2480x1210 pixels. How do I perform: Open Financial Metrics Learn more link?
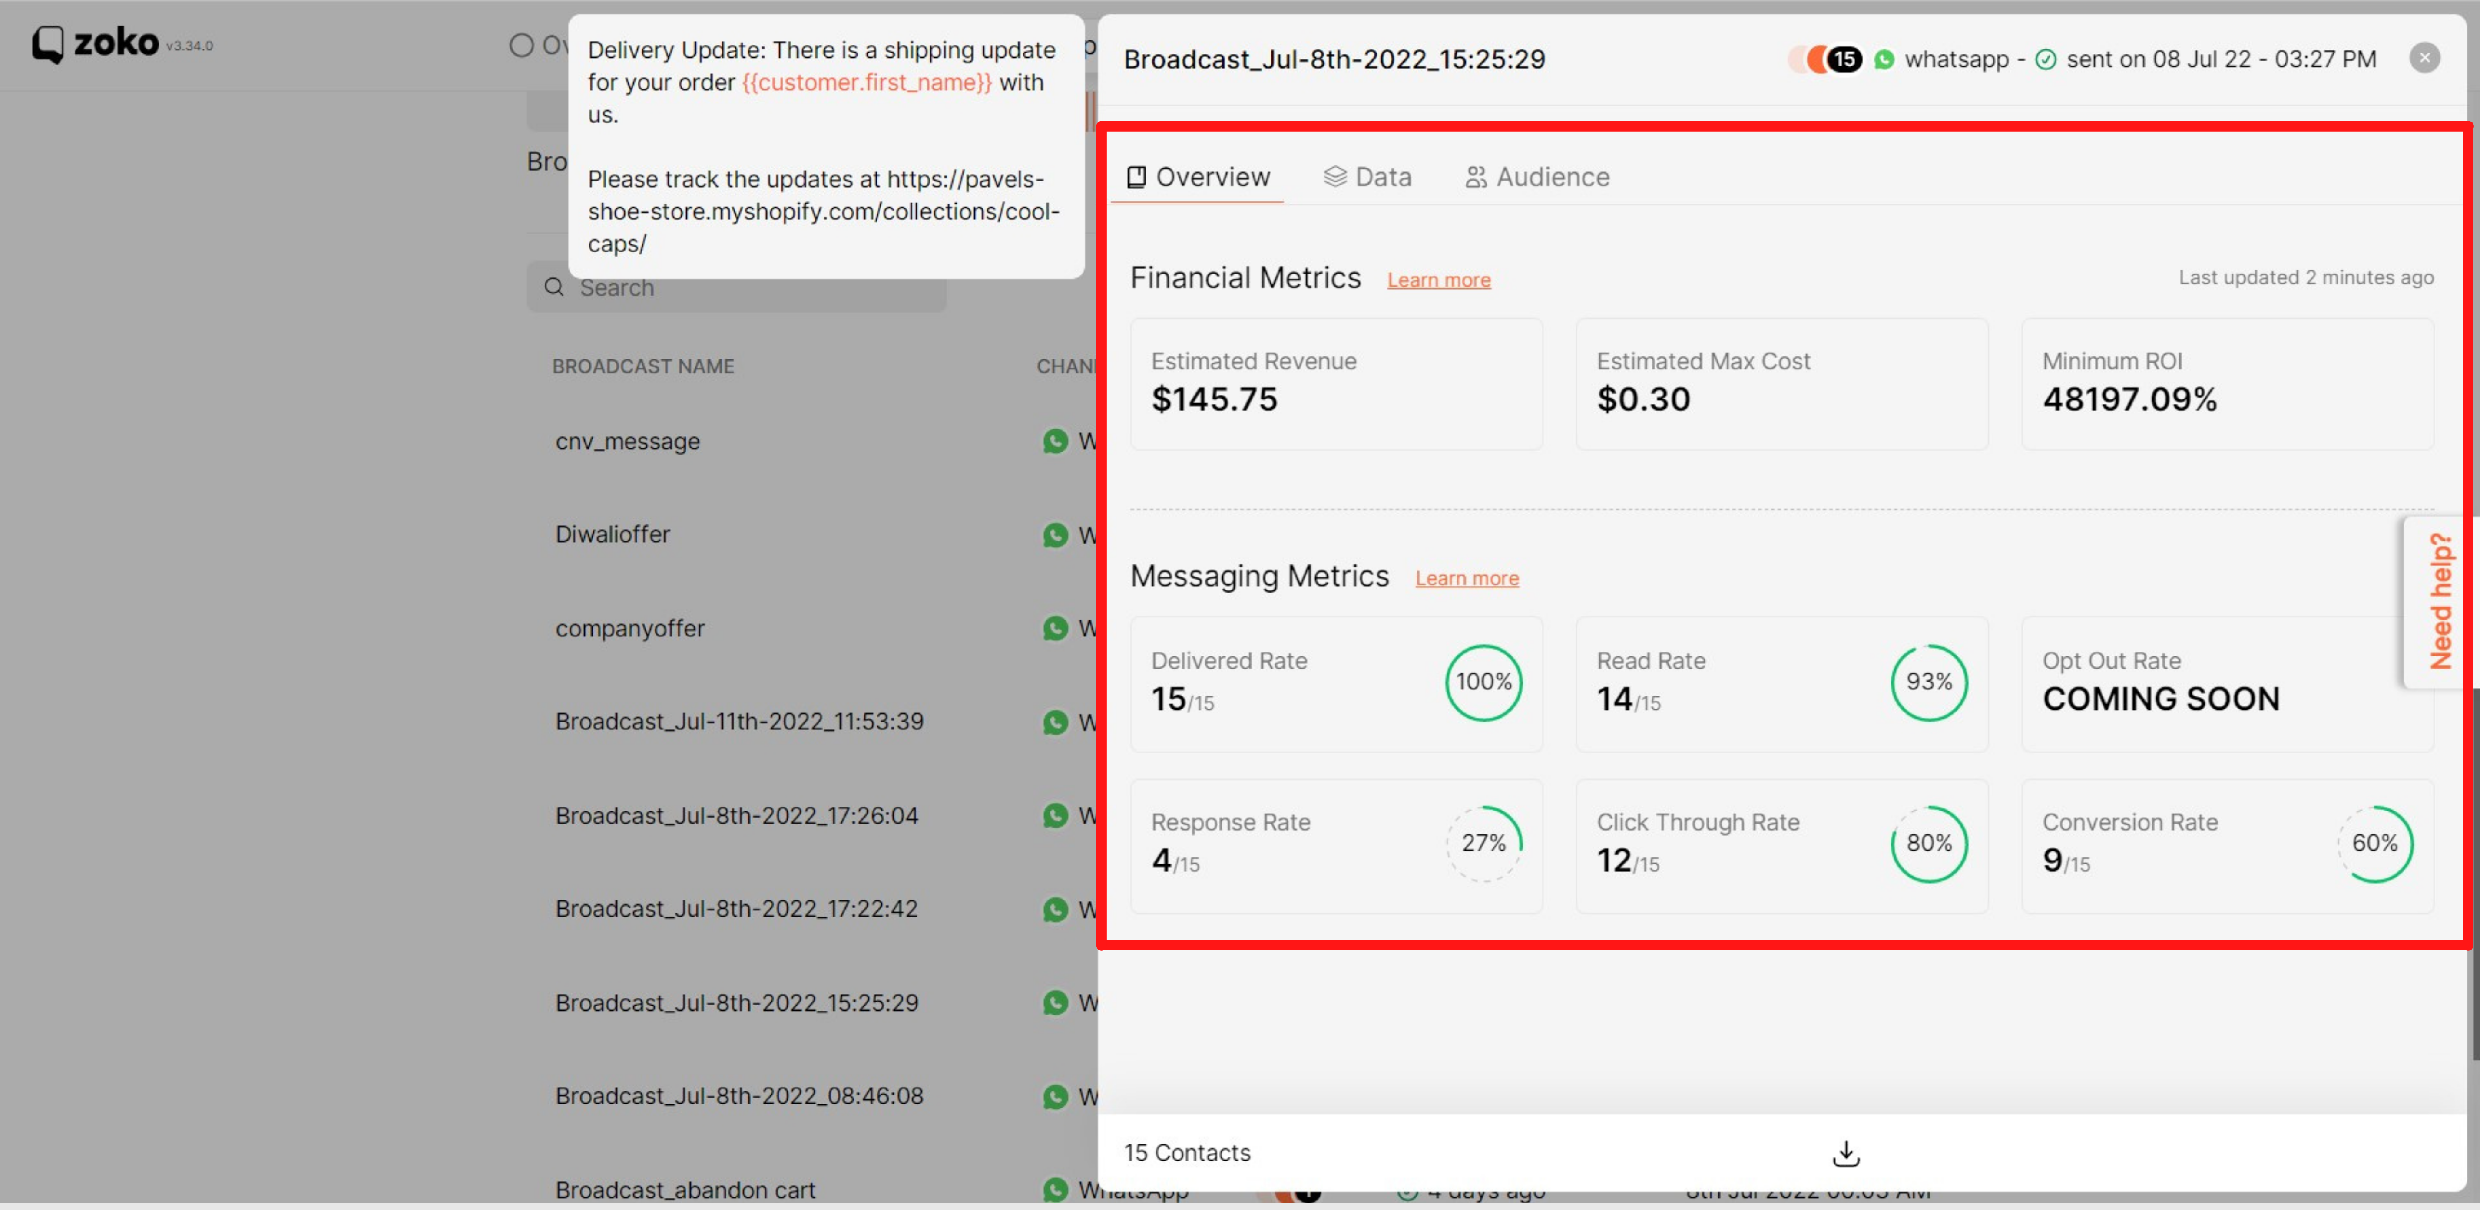1438,280
